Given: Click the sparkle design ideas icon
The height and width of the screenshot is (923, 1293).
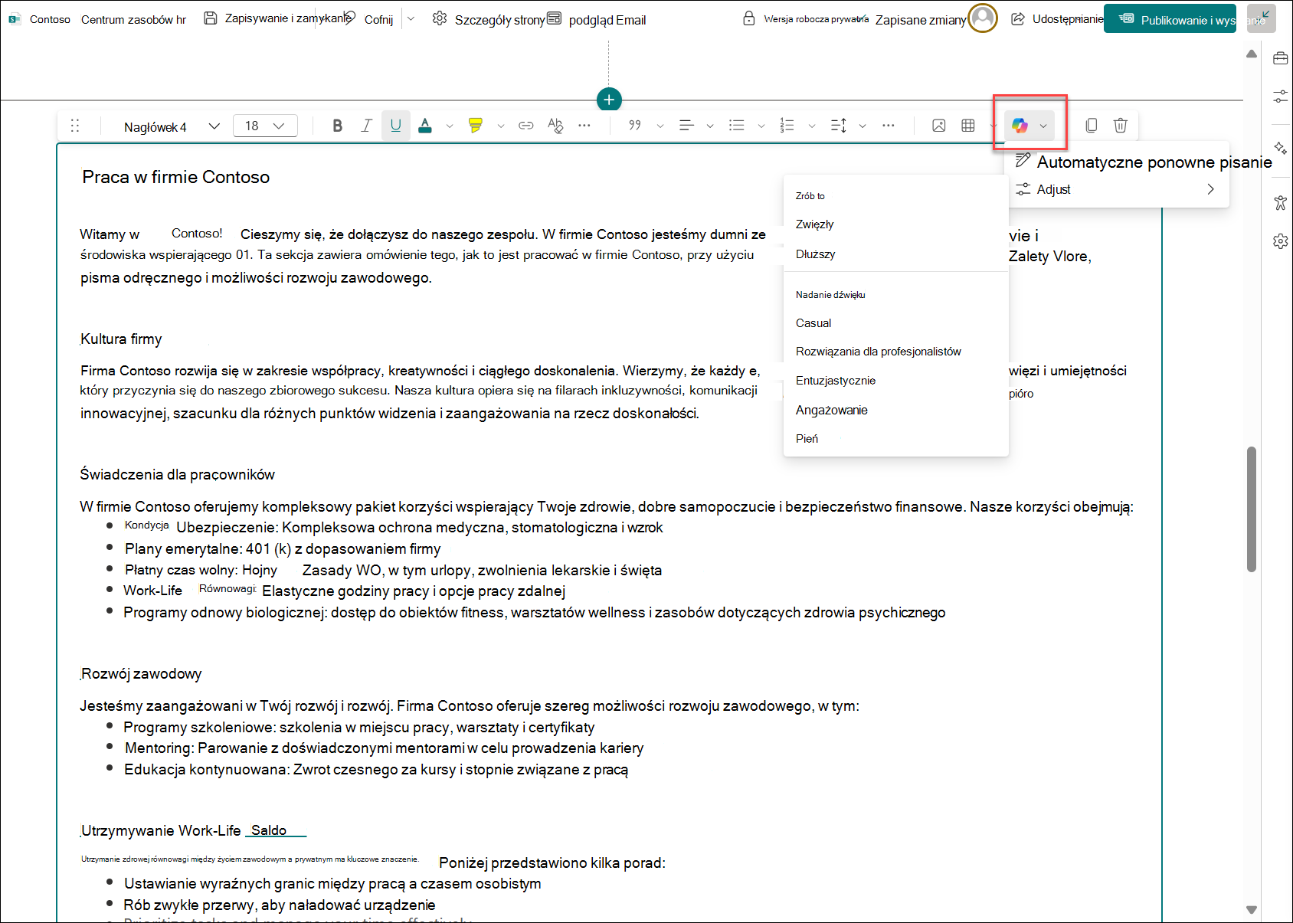Looking at the screenshot, I should (x=1280, y=149).
